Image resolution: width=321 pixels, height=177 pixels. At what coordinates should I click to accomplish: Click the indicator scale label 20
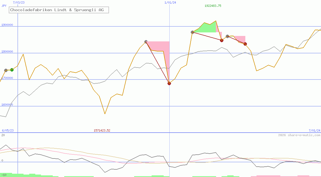(x=3, y=135)
